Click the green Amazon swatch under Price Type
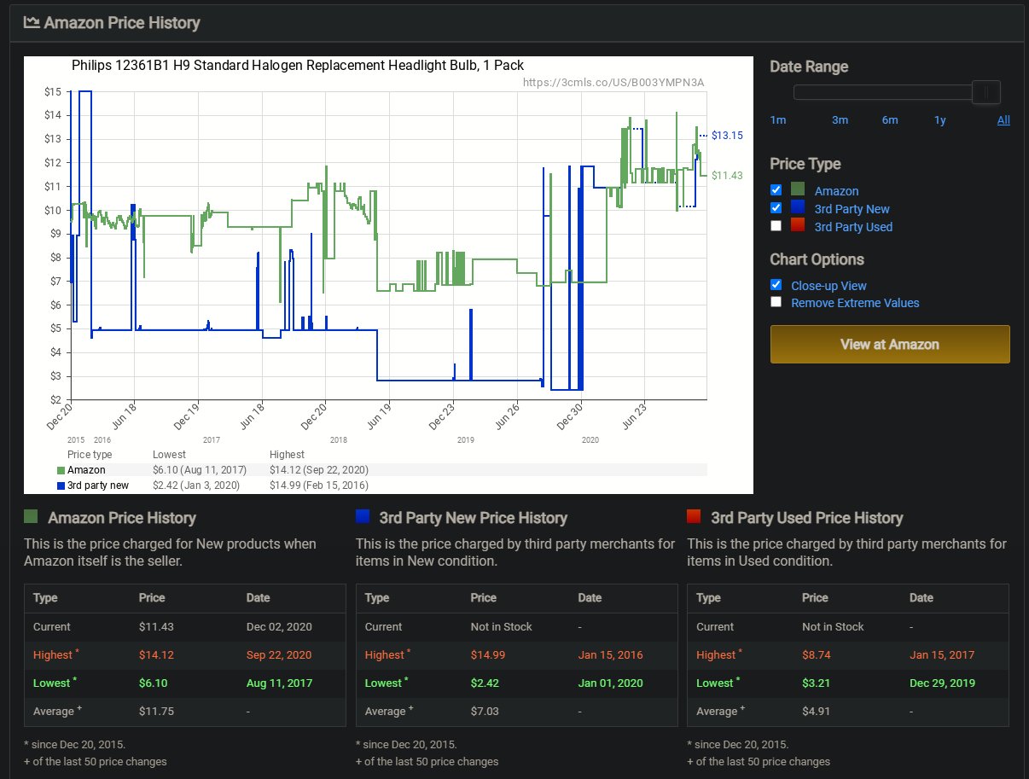 [798, 190]
